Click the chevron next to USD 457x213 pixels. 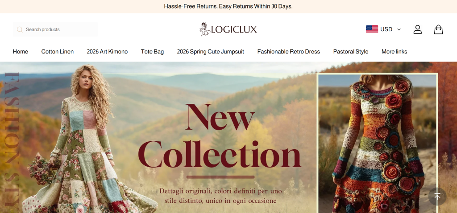coord(399,29)
